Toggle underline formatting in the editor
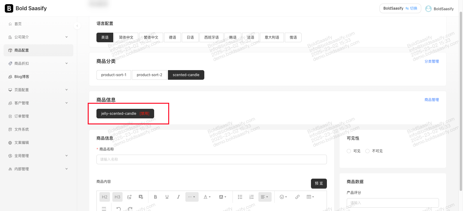 [167, 197]
